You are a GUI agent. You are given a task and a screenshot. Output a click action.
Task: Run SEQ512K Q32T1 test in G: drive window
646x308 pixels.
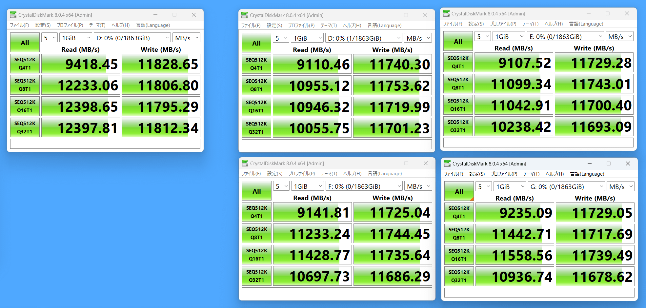point(459,276)
